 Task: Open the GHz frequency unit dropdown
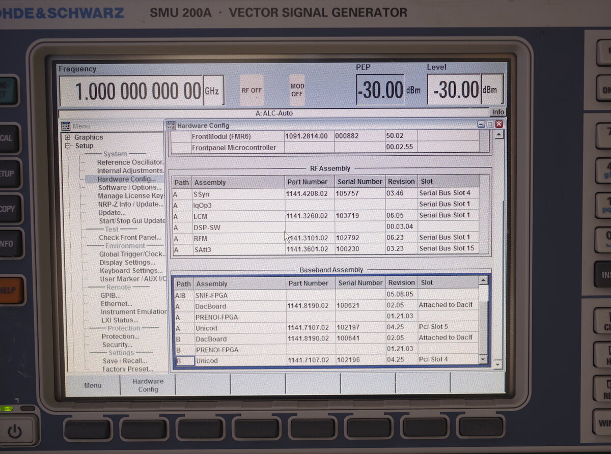213,91
